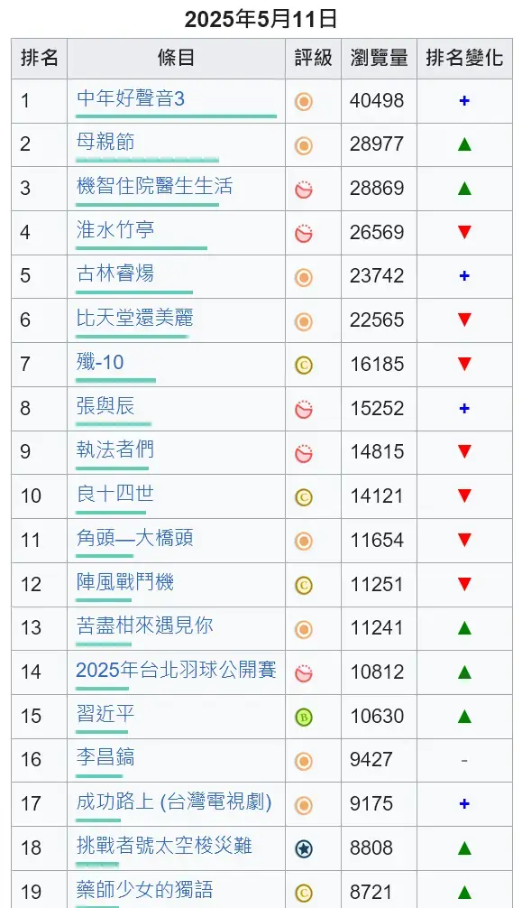The width and height of the screenshot is (522, 908).
Task: Open the 中年好聲音3 article link
Action: pyautogui.click(x=130, y=98)
